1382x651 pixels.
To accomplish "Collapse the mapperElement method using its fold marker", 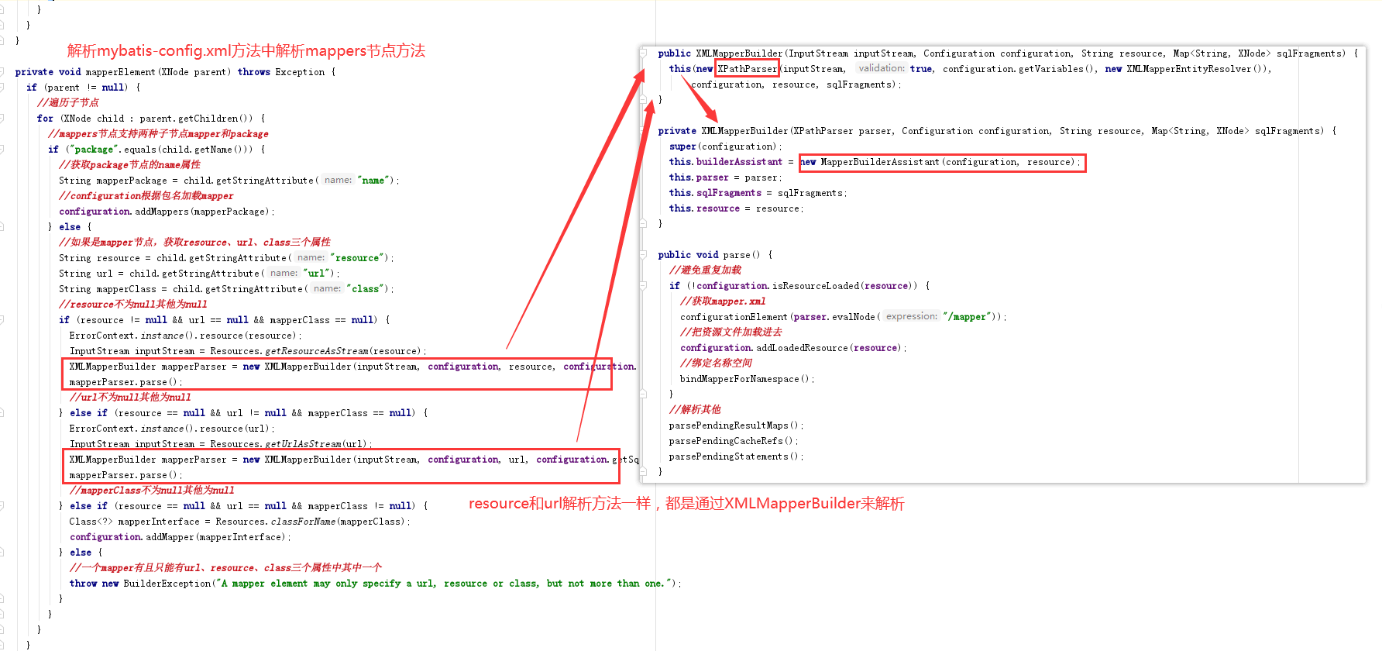I will [x=2, y=72].
